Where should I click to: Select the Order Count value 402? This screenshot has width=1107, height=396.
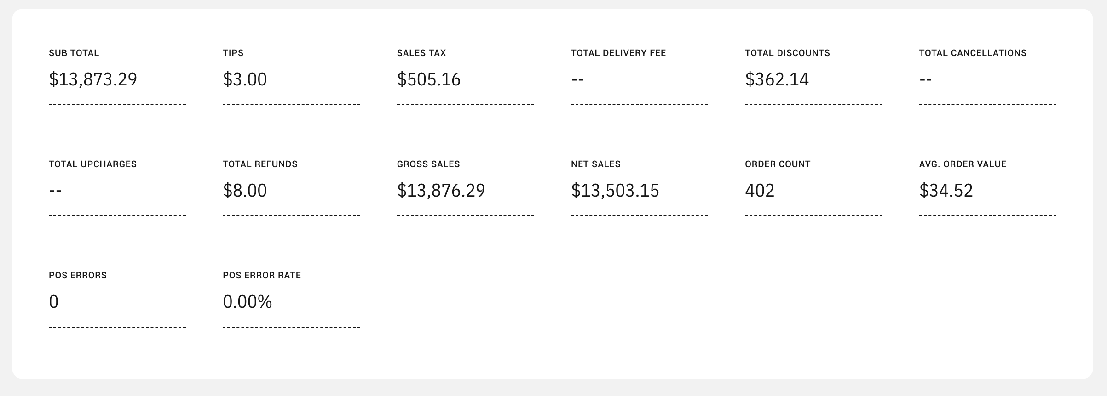pyautogui.click(x=760, y=191)
